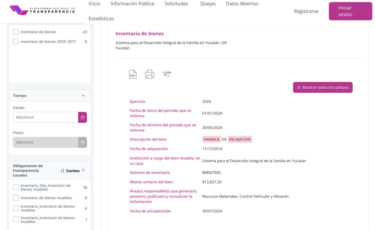Click the Monto unitario del bien label
Viewport: 375px width, 230px height.
tap(151, 182)
